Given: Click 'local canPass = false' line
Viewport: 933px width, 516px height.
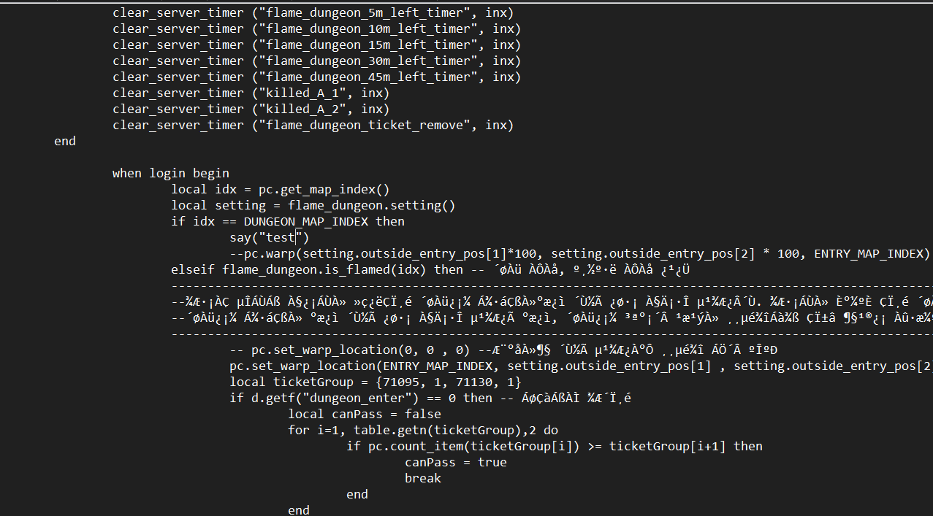Looking at the screenshot, I should pos(365,414).
